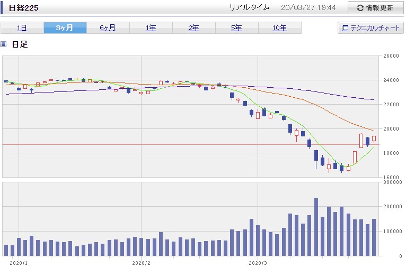Click the 24000 price axis label
This screenshot has width=406, height=268.
[x=391, y=80]
